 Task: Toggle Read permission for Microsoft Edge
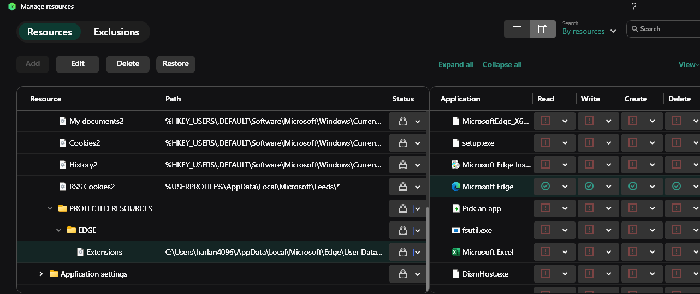click(545, 187)
